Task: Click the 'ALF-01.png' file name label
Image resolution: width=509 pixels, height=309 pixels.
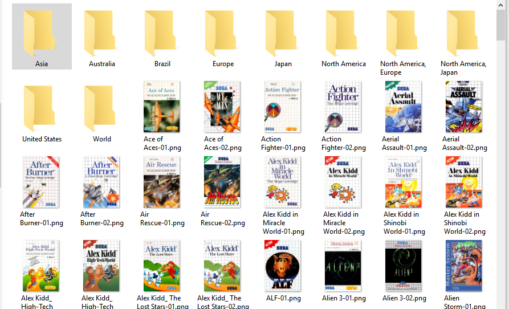Action: [x=283, y=298]
